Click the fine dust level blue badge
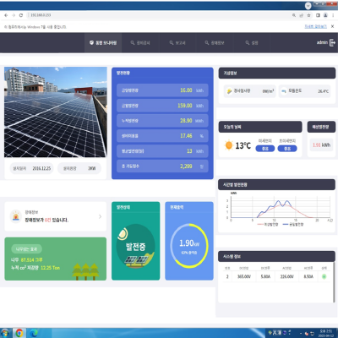Viewport: 338px width, 338px height. click(x=265, y=149)
